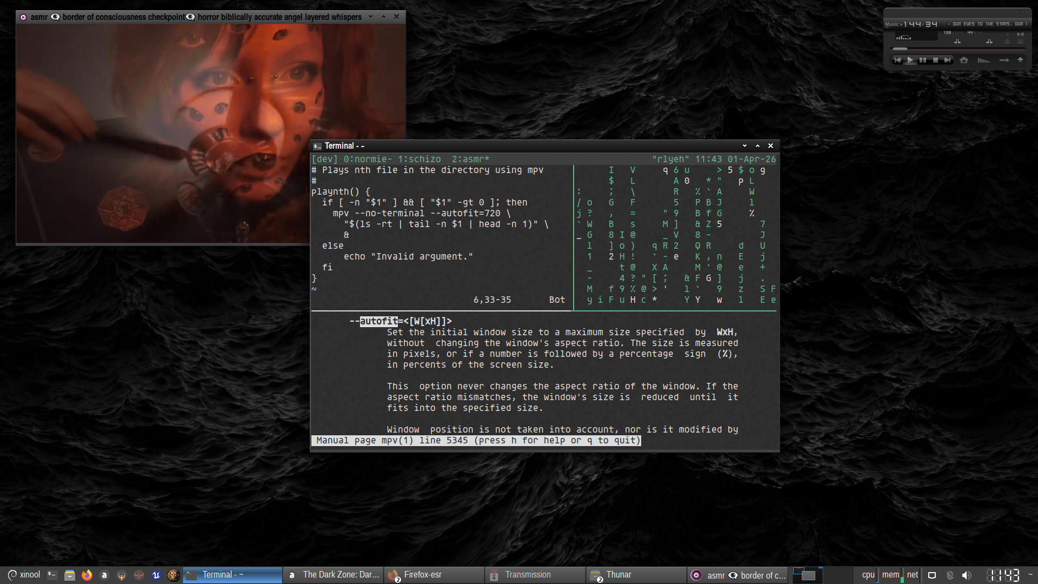Click the workspace switcher in the panel
The image size is (1038, 584).
pyautogui.click(x=808, y=575)
